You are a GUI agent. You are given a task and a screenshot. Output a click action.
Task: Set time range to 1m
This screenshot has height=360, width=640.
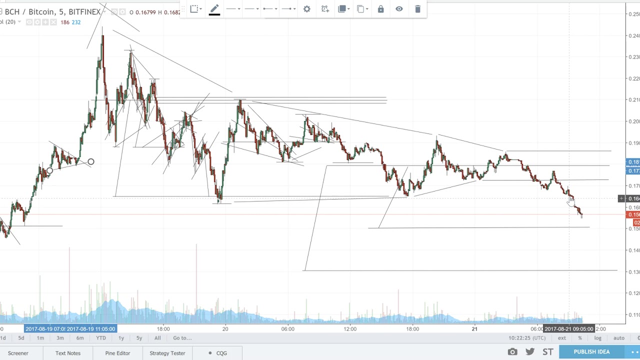pyautogui.click(x=40, y=338)
